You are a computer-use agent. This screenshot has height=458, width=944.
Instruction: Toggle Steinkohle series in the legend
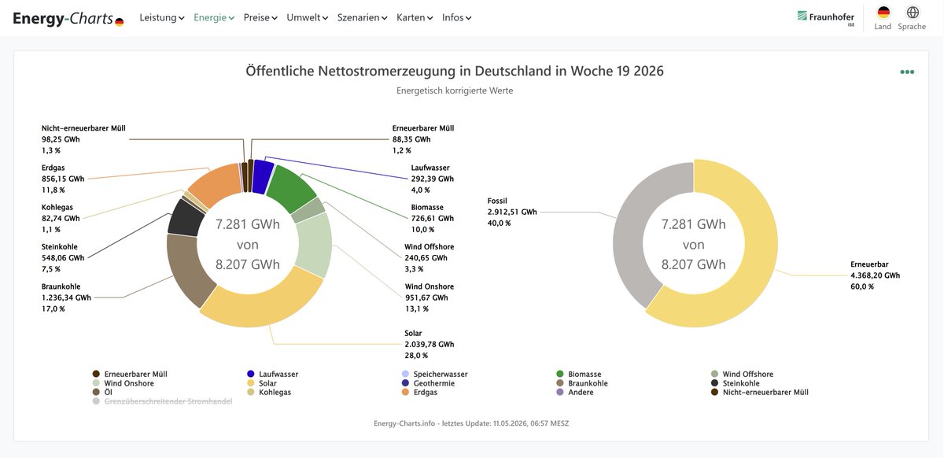point(736,383)
